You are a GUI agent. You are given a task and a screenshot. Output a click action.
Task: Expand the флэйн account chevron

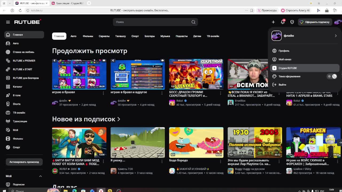[x=336, y=36]
